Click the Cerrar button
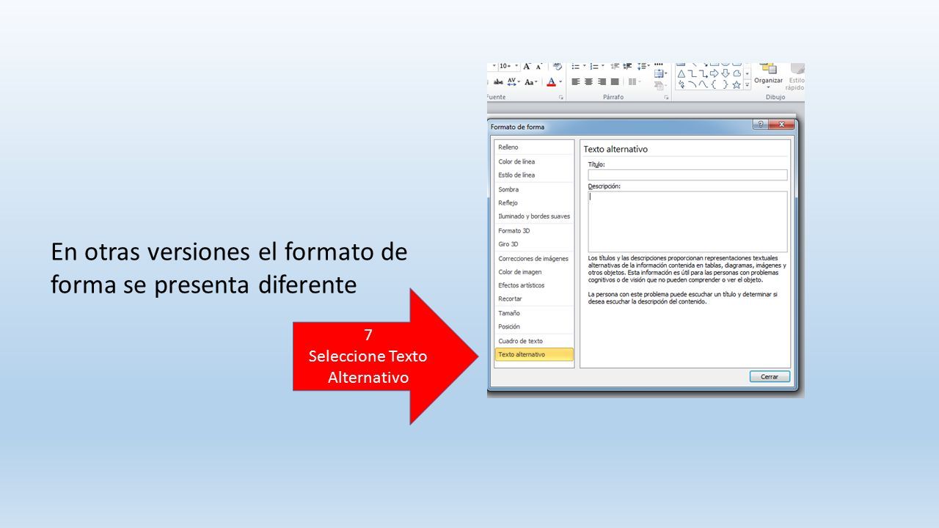Image resolution: width=939 pixels, height=528 pixels. 770,376
